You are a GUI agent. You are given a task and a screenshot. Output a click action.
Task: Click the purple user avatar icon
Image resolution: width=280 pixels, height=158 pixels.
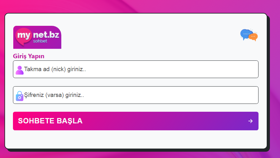click(x=20, y=70)
